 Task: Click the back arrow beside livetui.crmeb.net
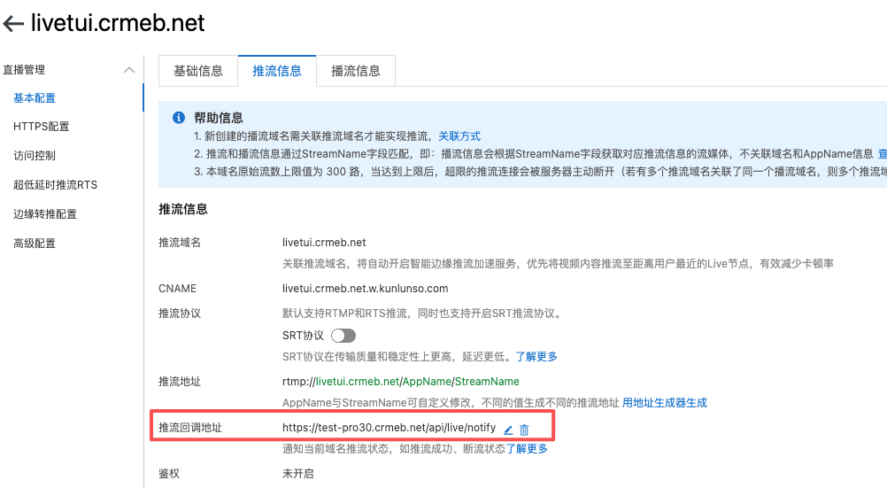13,24
